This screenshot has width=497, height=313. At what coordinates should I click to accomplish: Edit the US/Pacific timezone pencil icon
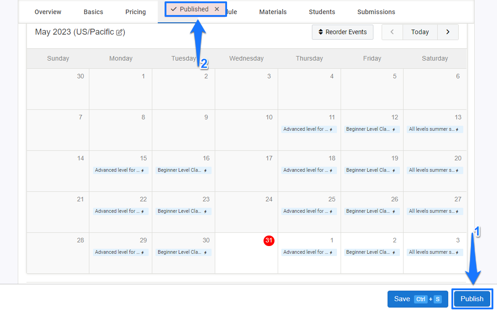[x=119, y=32]
